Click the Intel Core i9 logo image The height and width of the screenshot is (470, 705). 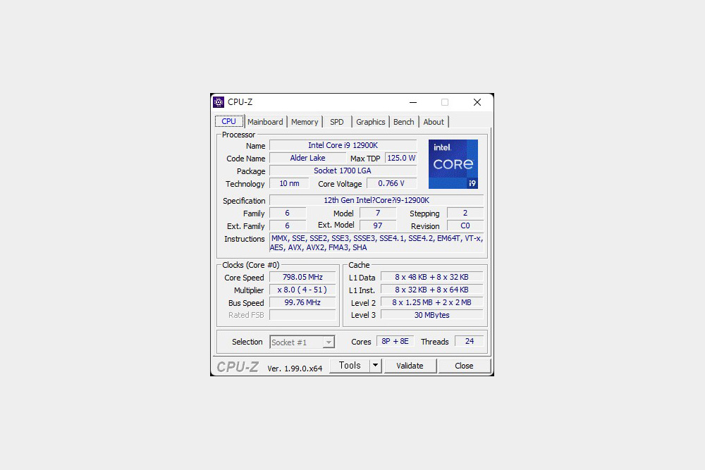coord(453,164)
